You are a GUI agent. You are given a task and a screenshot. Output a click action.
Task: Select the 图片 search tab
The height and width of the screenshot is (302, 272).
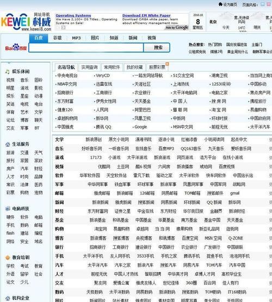point(95,38)
